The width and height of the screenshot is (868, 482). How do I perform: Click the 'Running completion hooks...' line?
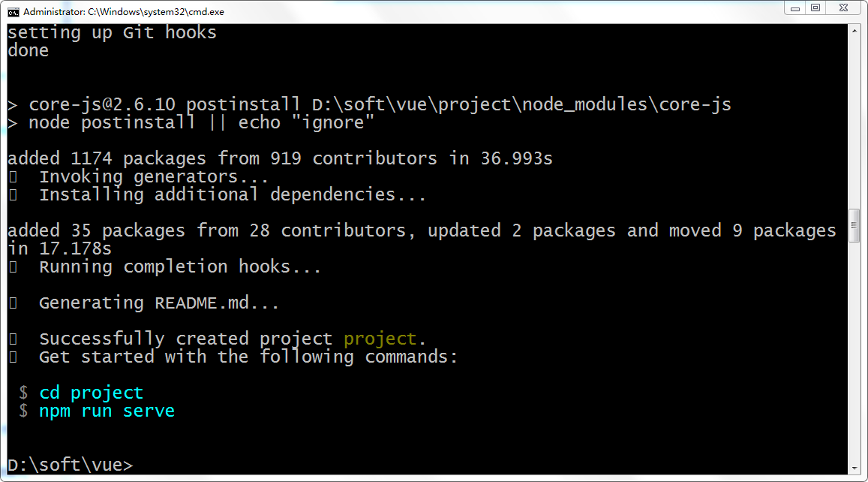click(180, 267)
